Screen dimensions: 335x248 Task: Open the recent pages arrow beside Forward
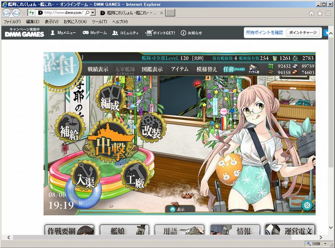click(24, 13)
